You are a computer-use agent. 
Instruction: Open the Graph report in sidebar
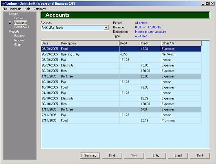coord(18,44)
